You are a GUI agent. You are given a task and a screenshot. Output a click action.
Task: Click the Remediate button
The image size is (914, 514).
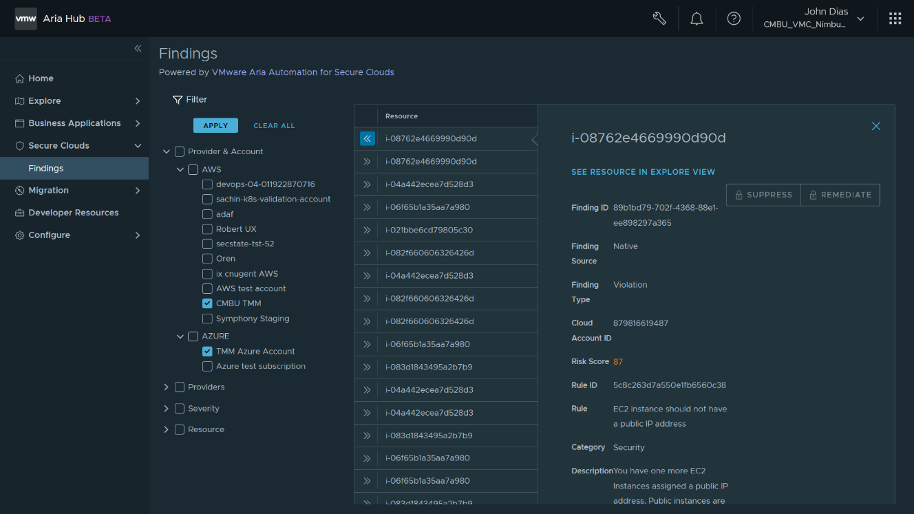[840, 195]
